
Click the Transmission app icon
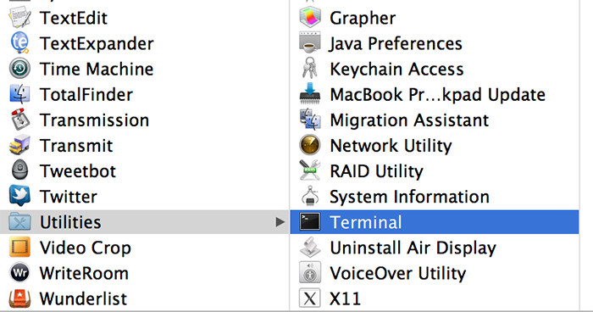[19, 120]
